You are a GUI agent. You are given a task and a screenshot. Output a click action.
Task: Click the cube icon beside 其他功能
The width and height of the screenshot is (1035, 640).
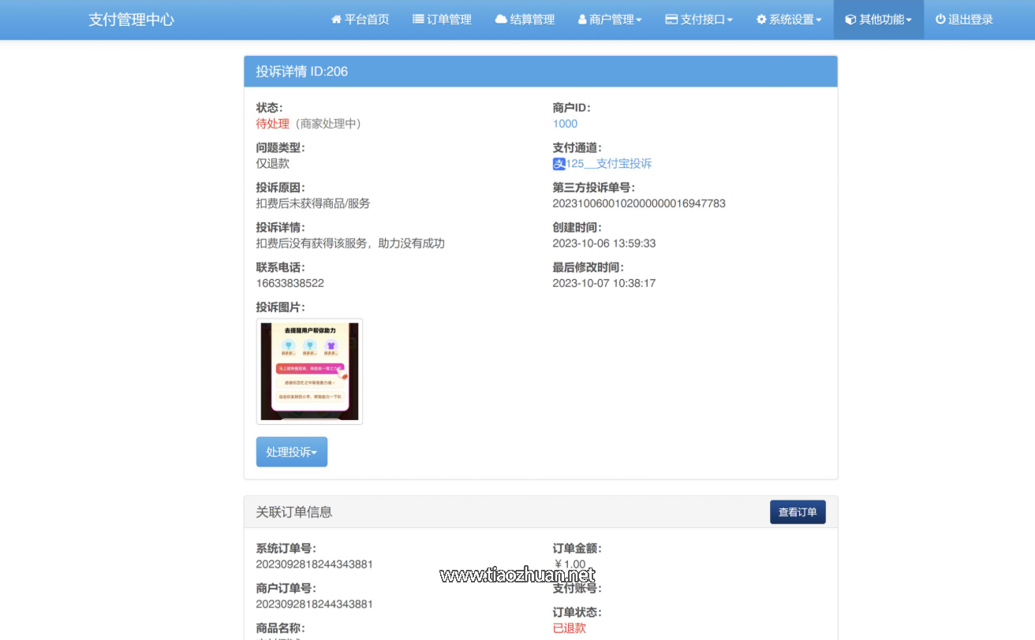coord(850,20)
